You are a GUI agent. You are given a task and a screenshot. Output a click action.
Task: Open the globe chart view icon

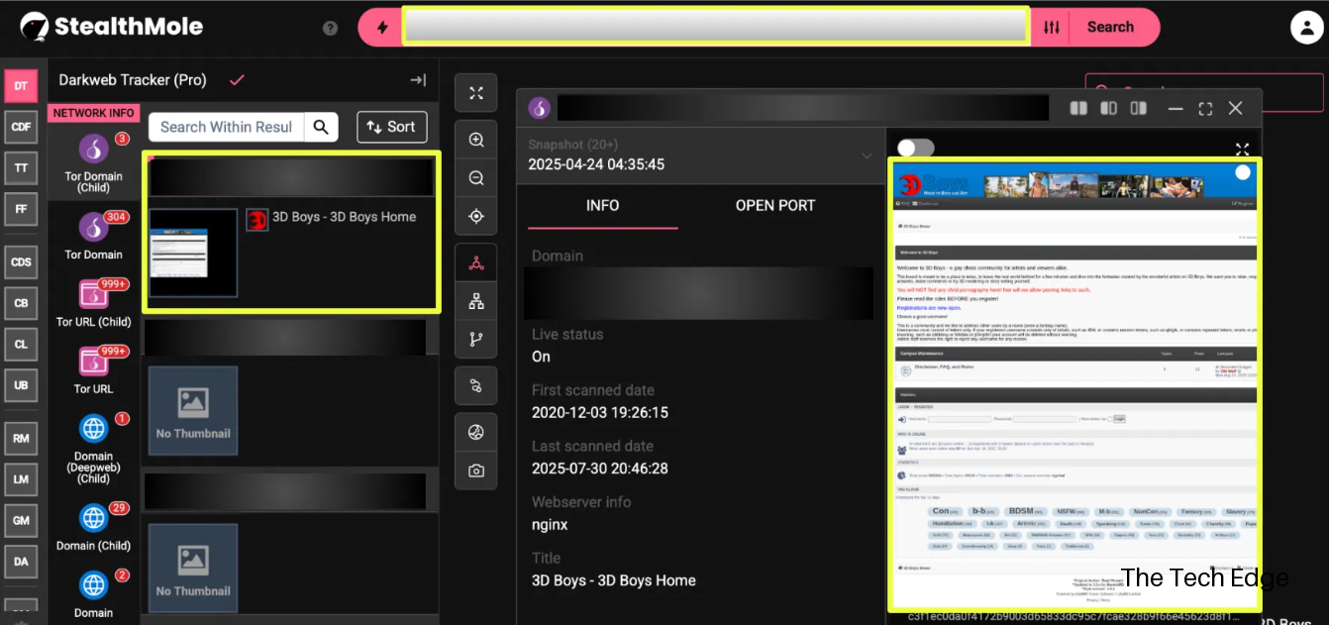pos(476,433)
